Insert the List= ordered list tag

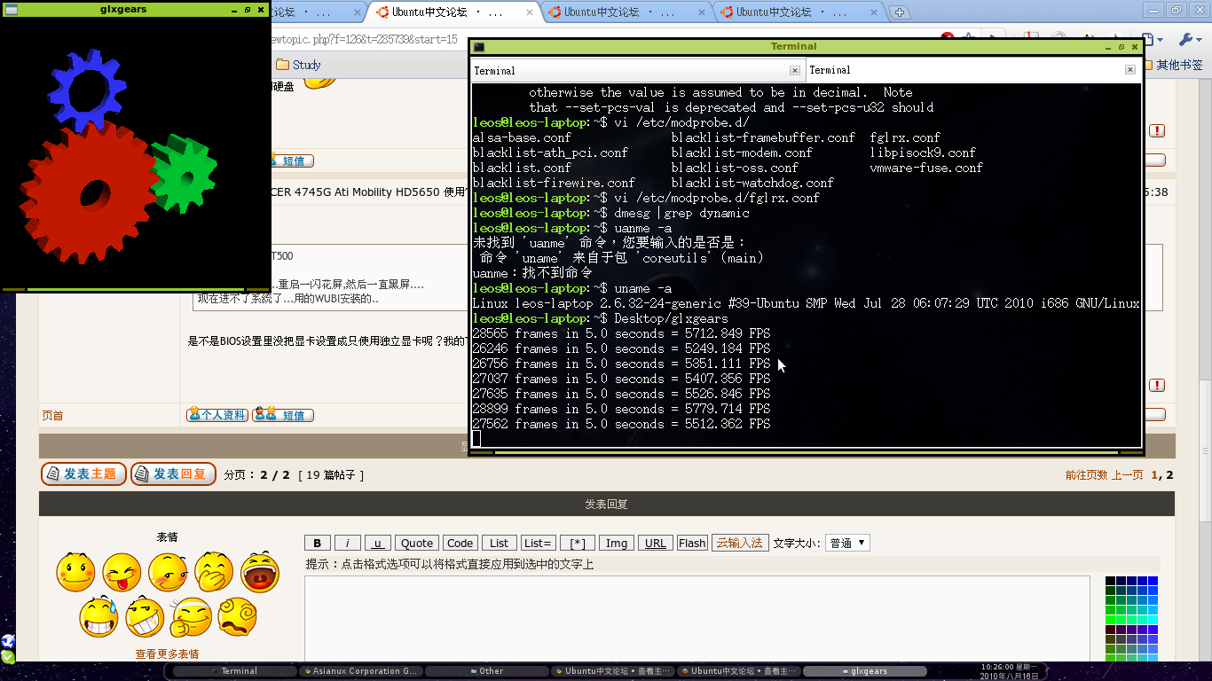[x=538, y=544]
